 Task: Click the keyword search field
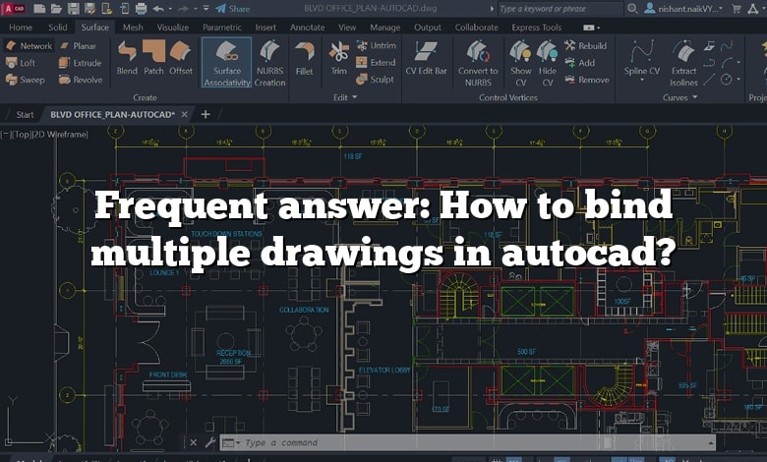point(560,9)
